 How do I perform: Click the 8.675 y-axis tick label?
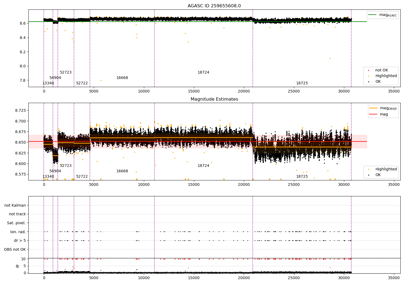point(20,132)
